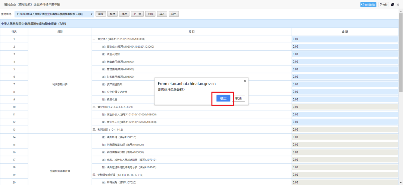Click the amount field for 投资收益 row 9
The width and height of the screenshot is (403, 185).
[345, 99]
